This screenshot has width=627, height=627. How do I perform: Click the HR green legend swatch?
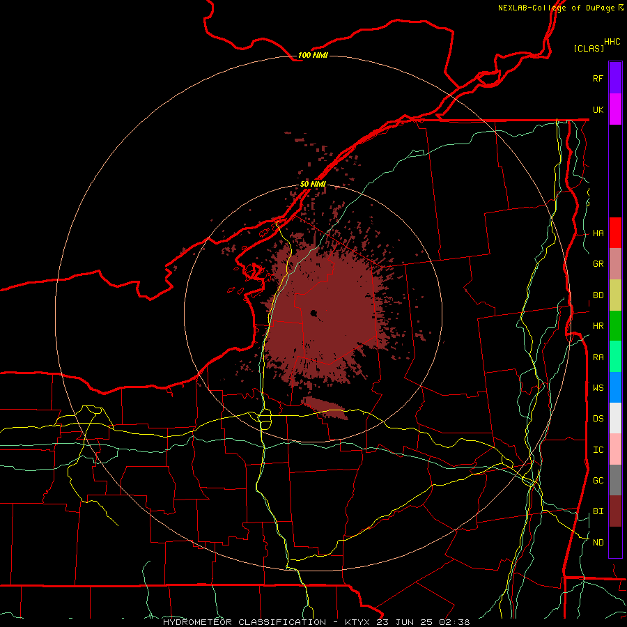coord(615,326)
